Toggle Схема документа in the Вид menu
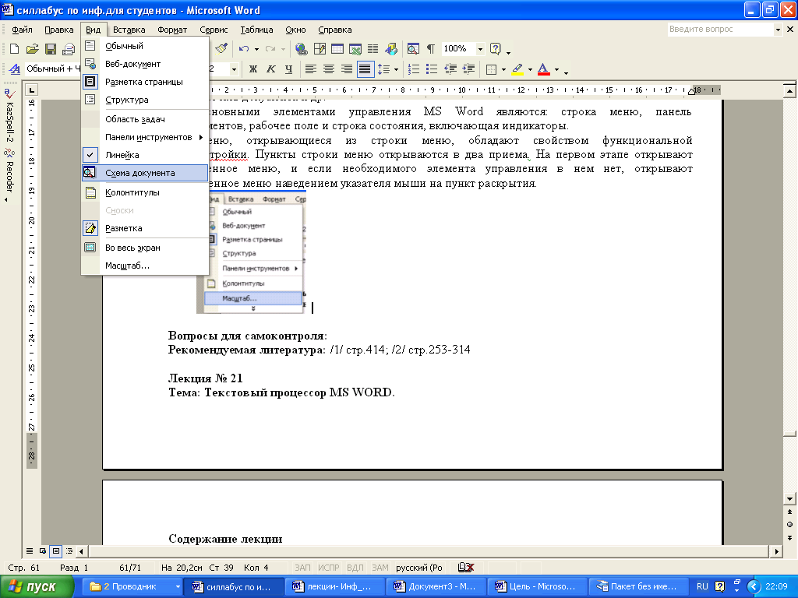 click(x=145, y=173)
